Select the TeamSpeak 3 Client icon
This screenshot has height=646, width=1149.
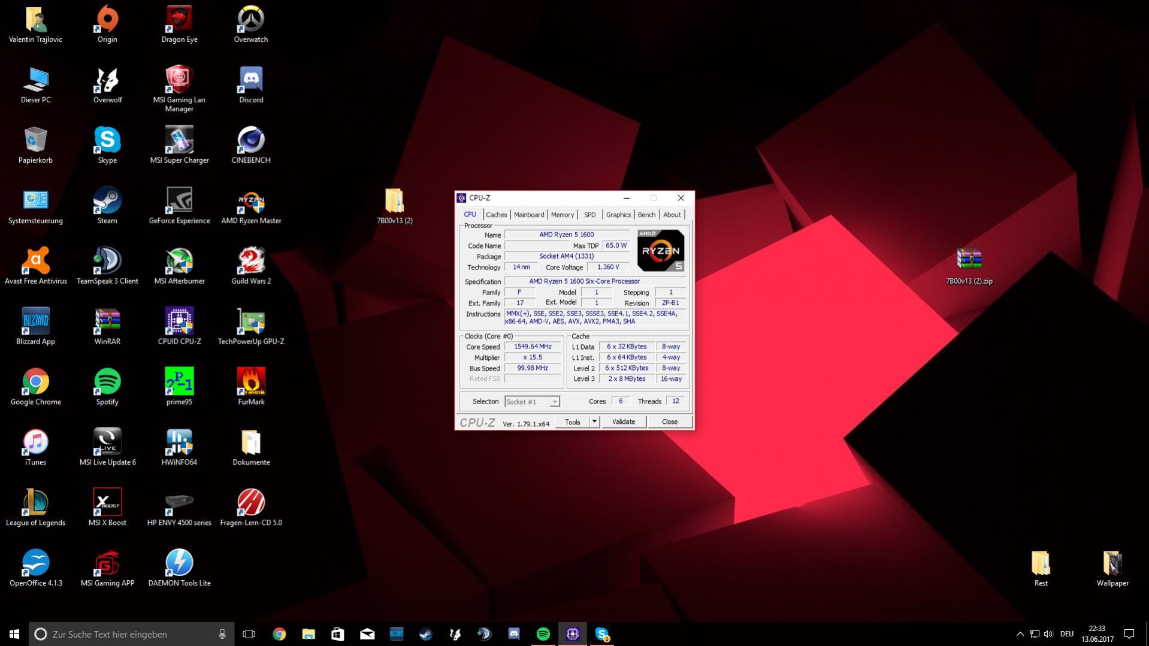pos(107,266)
